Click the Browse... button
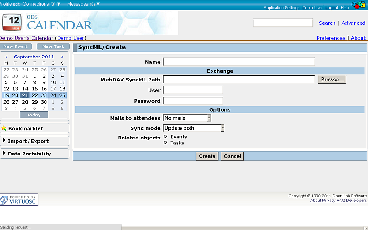Viewport: 368px width, 230px height. [332, 80]
